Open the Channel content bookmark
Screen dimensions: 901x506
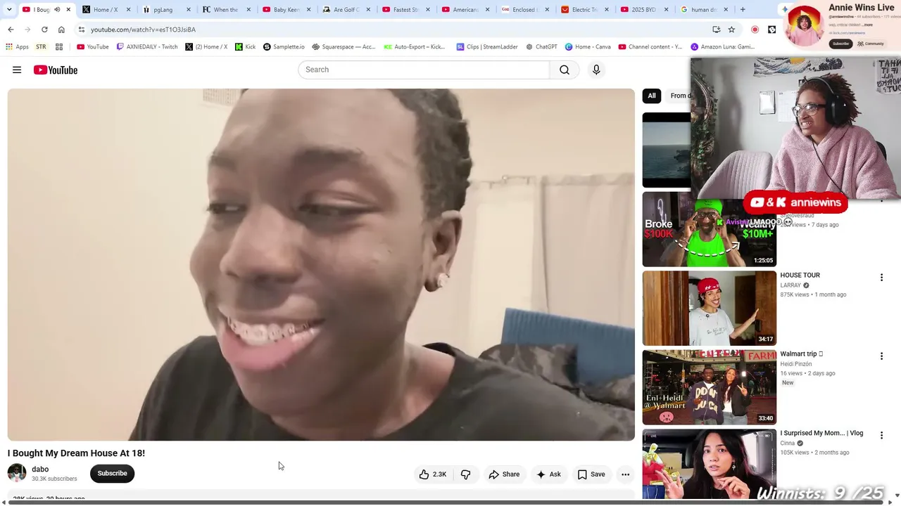tap(650, 47)
